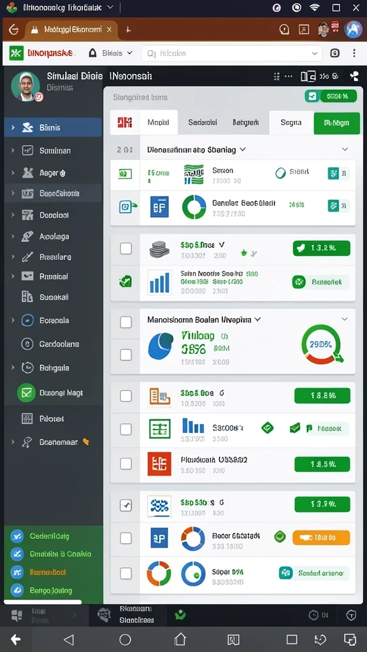
Task: Uncheck the checked box in 1 9.9% row
Action: point(126,505)
